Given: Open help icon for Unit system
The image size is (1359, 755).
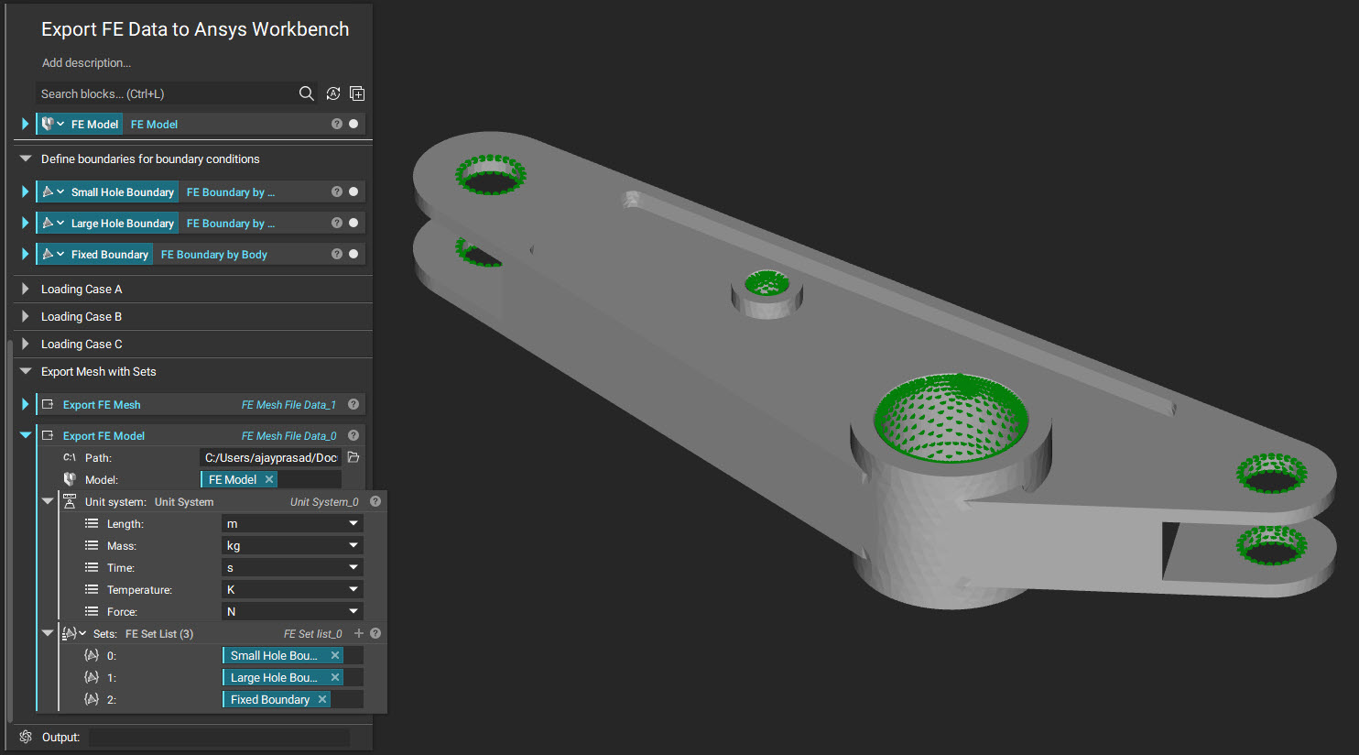Looking at the screenshot, I should pos(375,501).
